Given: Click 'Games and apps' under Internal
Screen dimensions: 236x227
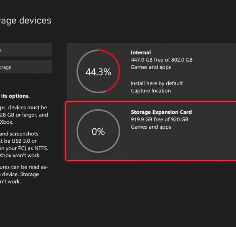Looking at the screenshot, I should click(x=151, y=67).
